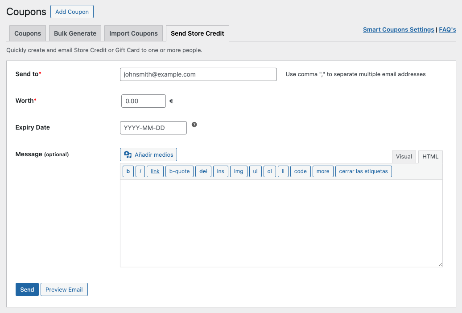The width and height of the screenshot is (462, 313).
Task: Click the code quicktag button
Action: coord(300,171)
